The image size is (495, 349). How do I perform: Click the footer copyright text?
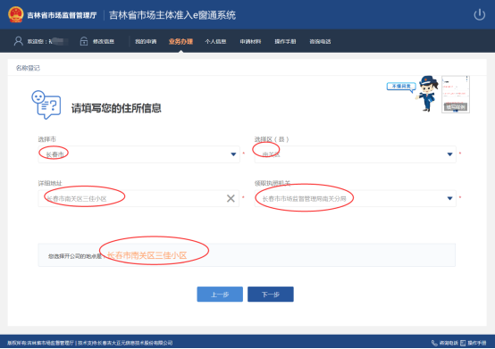pos(90,343)
